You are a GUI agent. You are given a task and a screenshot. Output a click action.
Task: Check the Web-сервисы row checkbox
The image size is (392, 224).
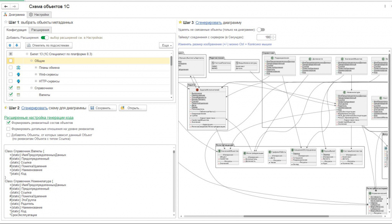11,74
